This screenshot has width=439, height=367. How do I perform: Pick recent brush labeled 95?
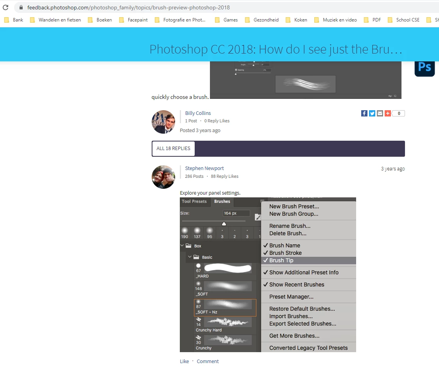pyautogui.click(x=210, y=233)
